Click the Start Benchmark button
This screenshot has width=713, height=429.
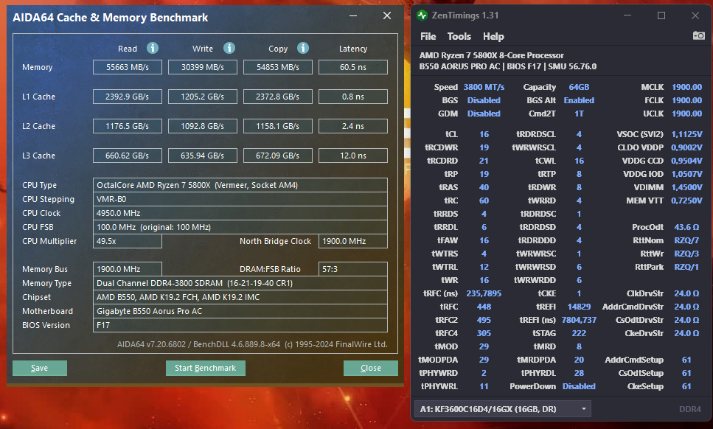pyautogui.click(x=206, y=368)
